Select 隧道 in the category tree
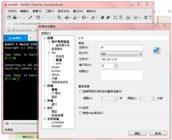This screenshot has height=140, width=172. pos(59,60)
